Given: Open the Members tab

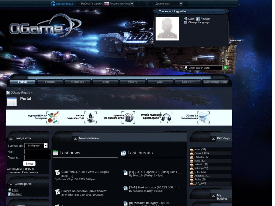Looking at the screenshot, I should pos(78,82).
